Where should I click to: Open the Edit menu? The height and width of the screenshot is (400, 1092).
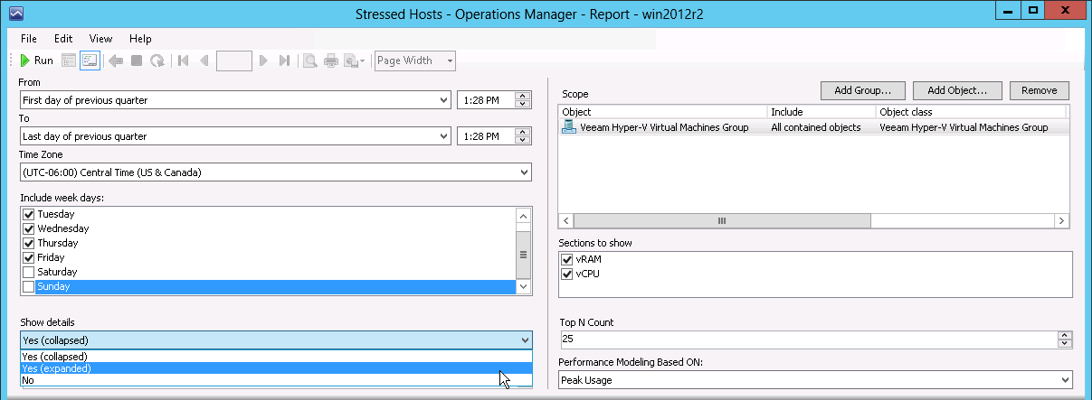tap(63, 39)
